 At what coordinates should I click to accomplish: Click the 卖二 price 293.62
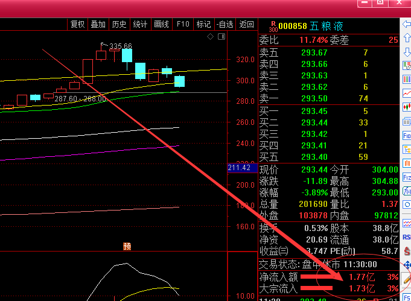pos(314,87)
